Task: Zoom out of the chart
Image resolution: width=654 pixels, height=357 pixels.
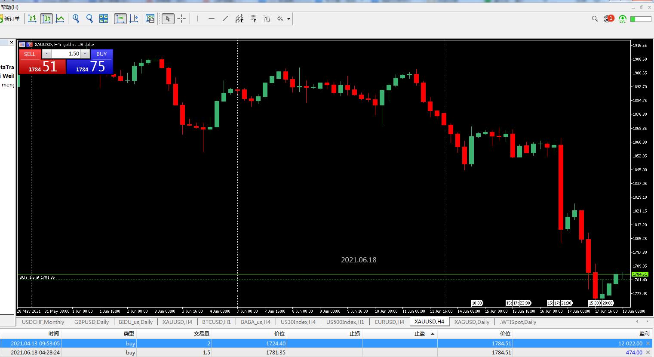Action: click(x=90, y=18)
